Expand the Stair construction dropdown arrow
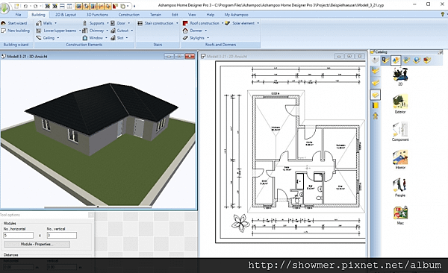This screenshot has height=273, width=448. click(177, 23)
